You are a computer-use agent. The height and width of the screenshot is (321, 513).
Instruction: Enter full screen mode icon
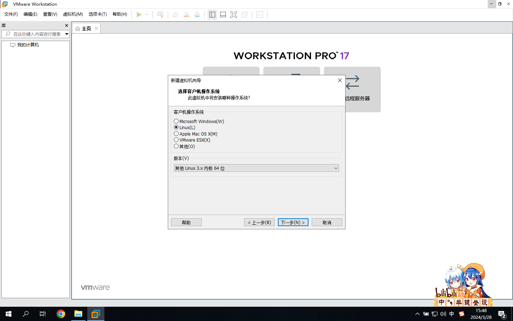click(x=234, y=15)
